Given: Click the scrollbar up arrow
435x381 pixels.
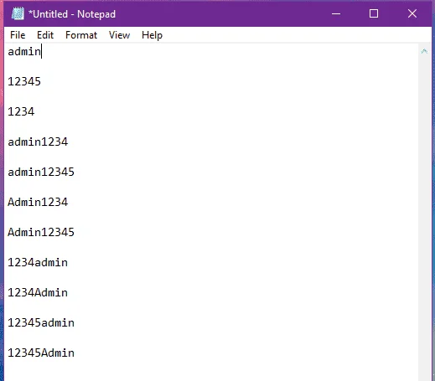Looking at the screenshot, I should 424,51.
